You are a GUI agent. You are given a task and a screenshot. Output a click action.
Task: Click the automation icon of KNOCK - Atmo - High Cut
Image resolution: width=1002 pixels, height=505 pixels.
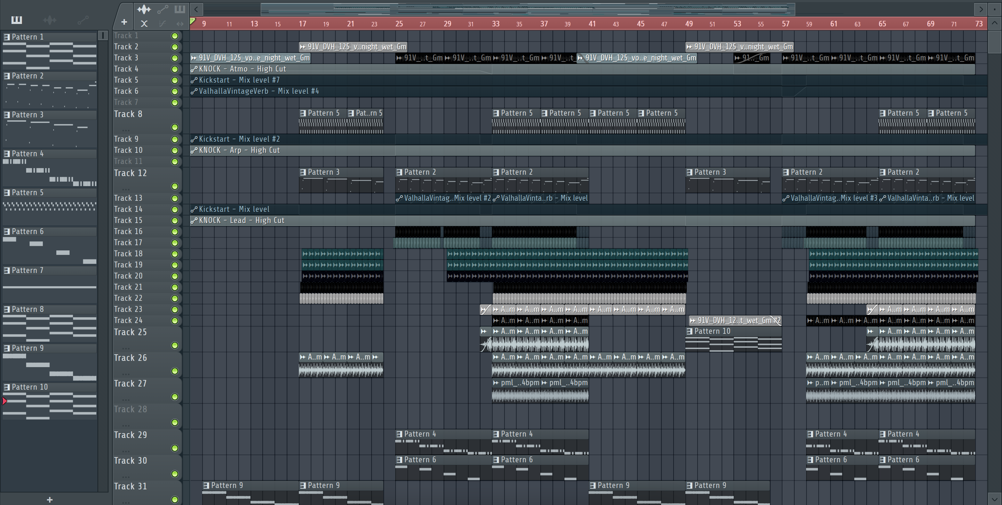coord(194,69)
